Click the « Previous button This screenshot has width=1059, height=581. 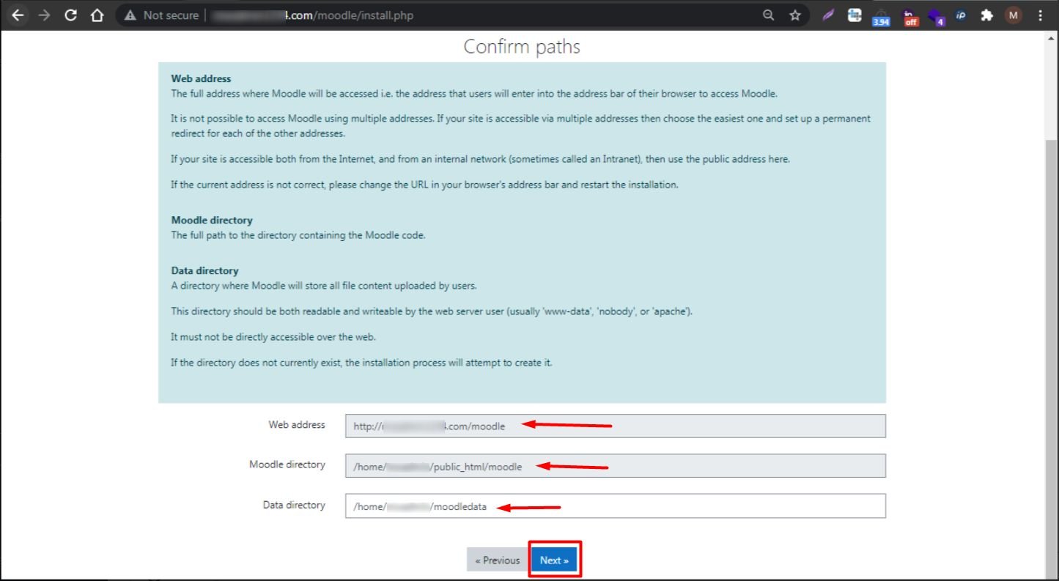pyautogui.click(x=498, y=560)
